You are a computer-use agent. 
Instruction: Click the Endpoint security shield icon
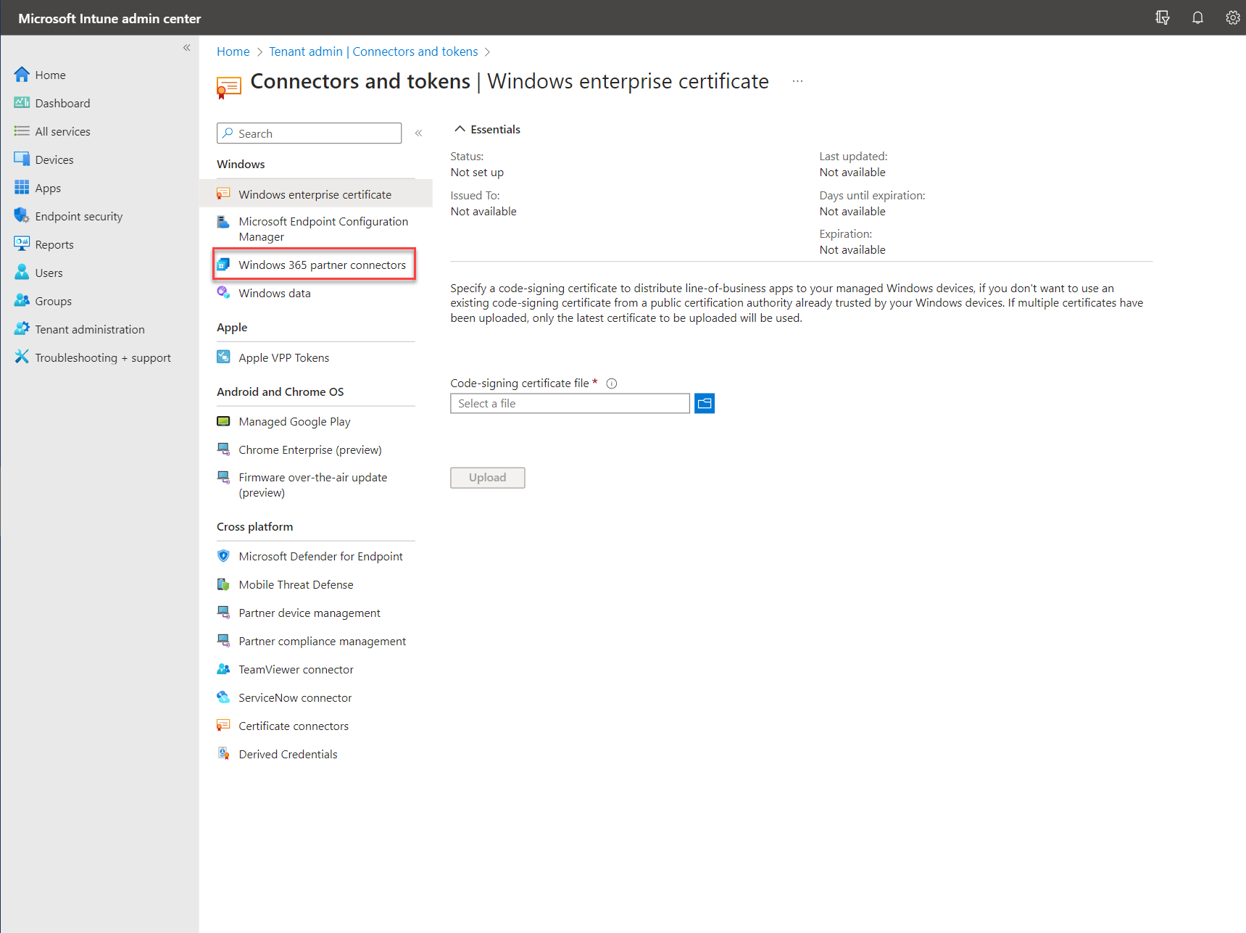click(22, 216)
